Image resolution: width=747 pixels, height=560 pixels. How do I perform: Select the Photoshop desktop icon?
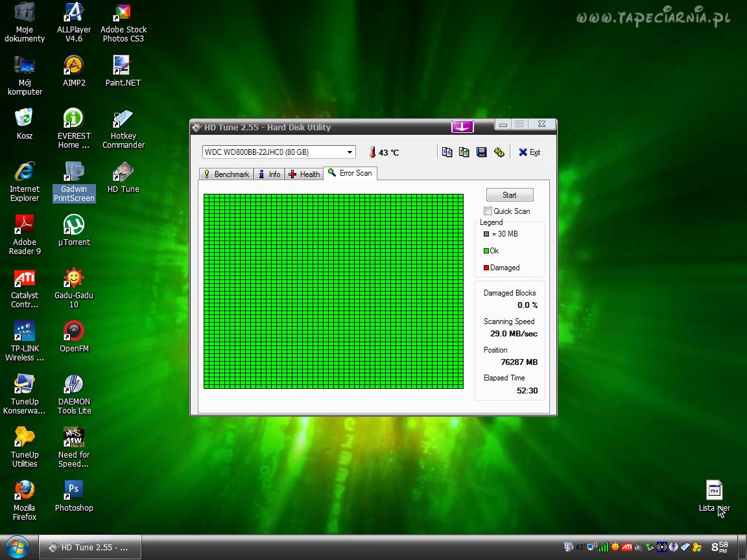point(74,496)
